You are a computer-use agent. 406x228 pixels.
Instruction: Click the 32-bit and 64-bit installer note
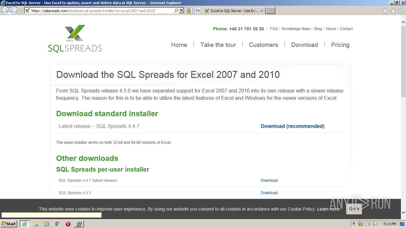(x=114, y=142)
